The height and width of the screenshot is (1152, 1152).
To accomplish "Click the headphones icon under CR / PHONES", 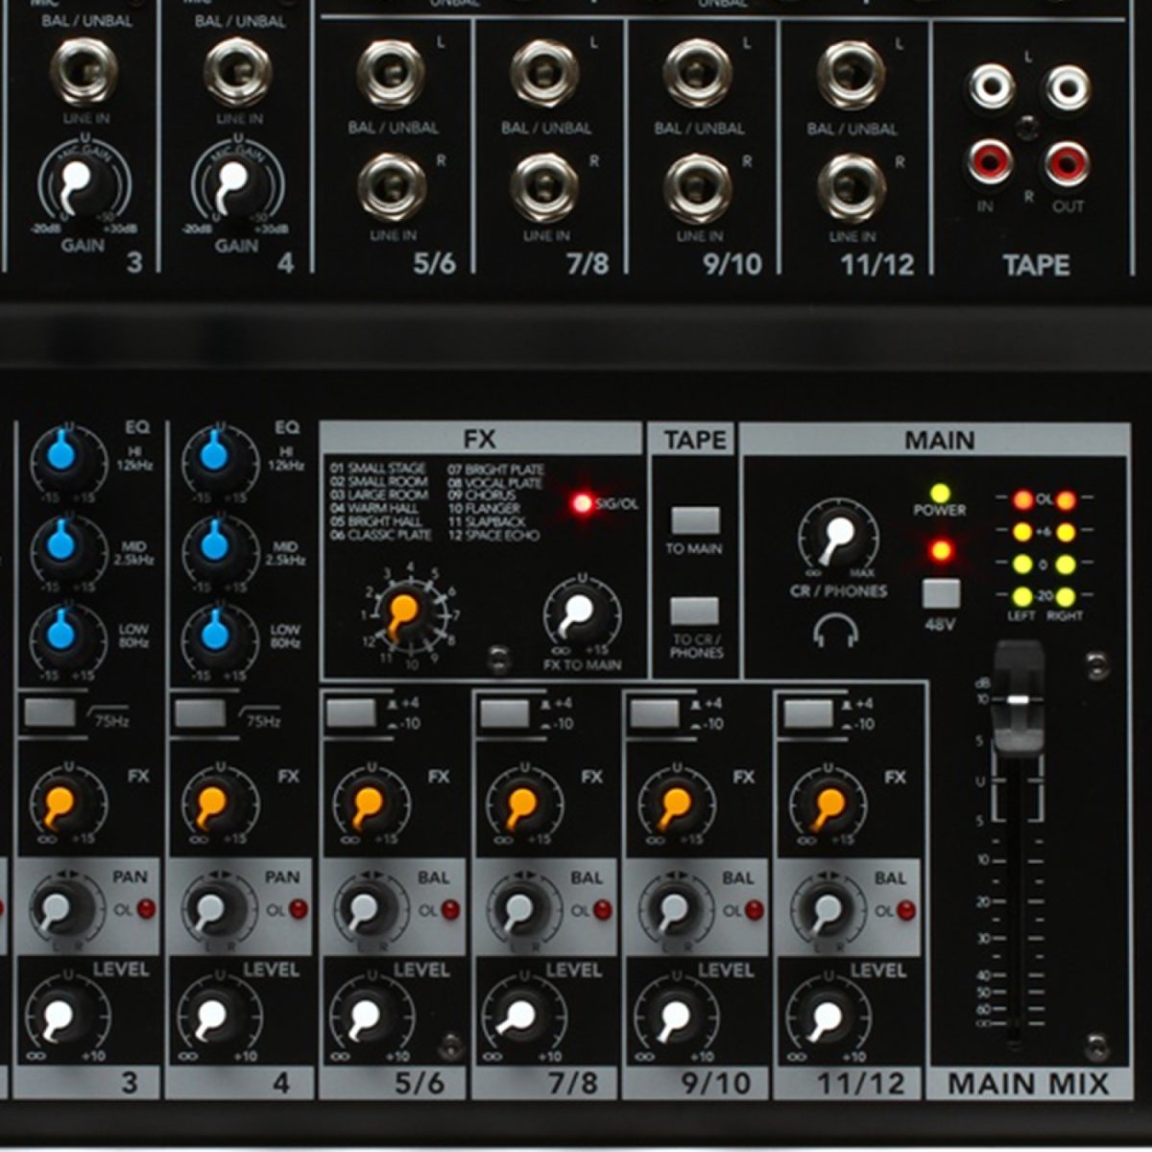I will (x=836, y=631).
